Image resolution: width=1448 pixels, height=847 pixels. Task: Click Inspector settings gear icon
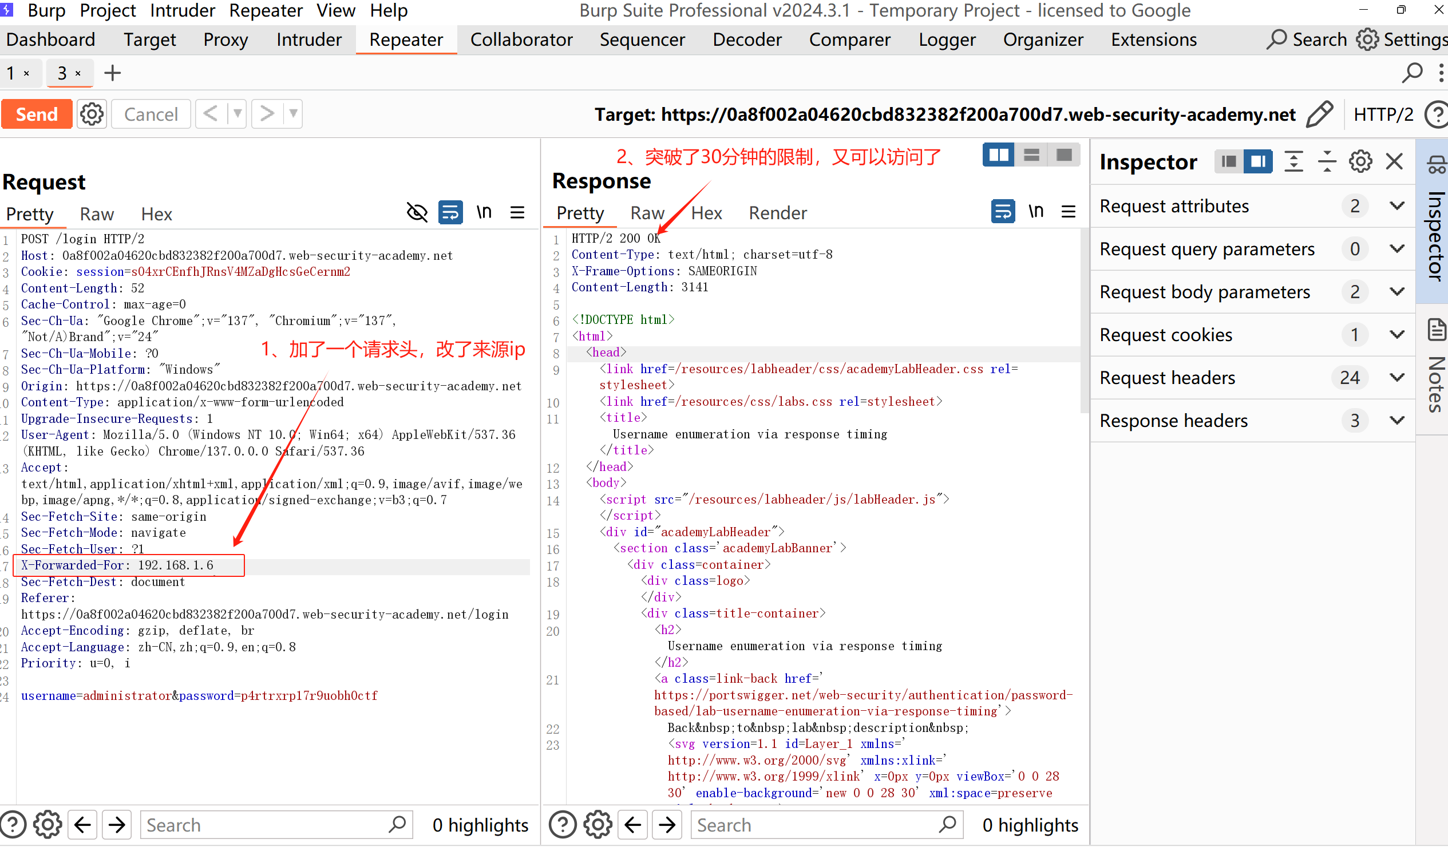1360,161
